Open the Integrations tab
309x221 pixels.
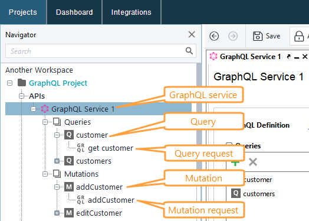pos(132,12)
